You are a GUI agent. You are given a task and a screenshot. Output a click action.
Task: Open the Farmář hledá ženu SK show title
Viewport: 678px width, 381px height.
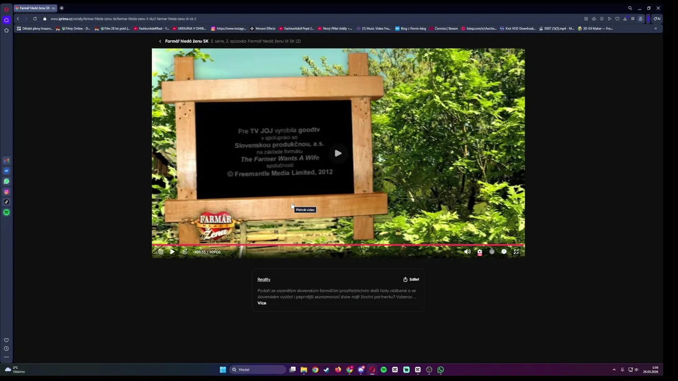click(x=186, y=41)
